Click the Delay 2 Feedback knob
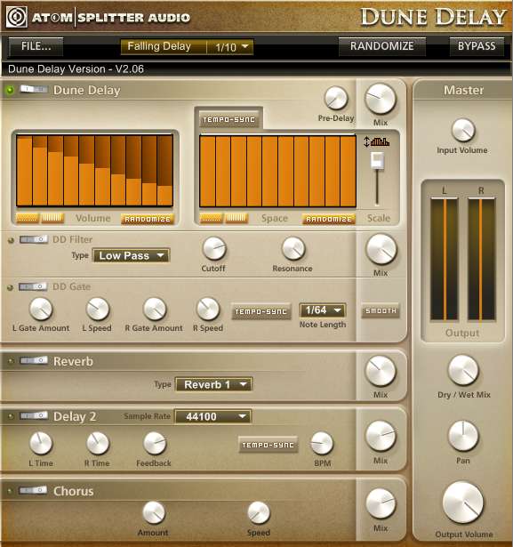The image size is (513, 547). pos(155,444)
